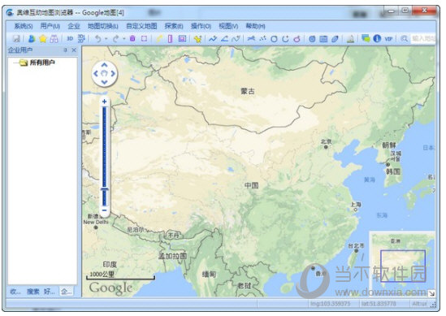Viewport: 446px width, 316px height.
Task: Select the blue angle measure tool
Action: [224, 39]
